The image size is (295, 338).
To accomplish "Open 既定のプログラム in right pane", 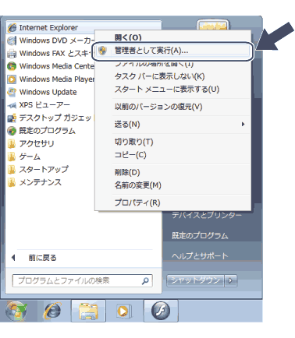I will (x=200, y=235).
